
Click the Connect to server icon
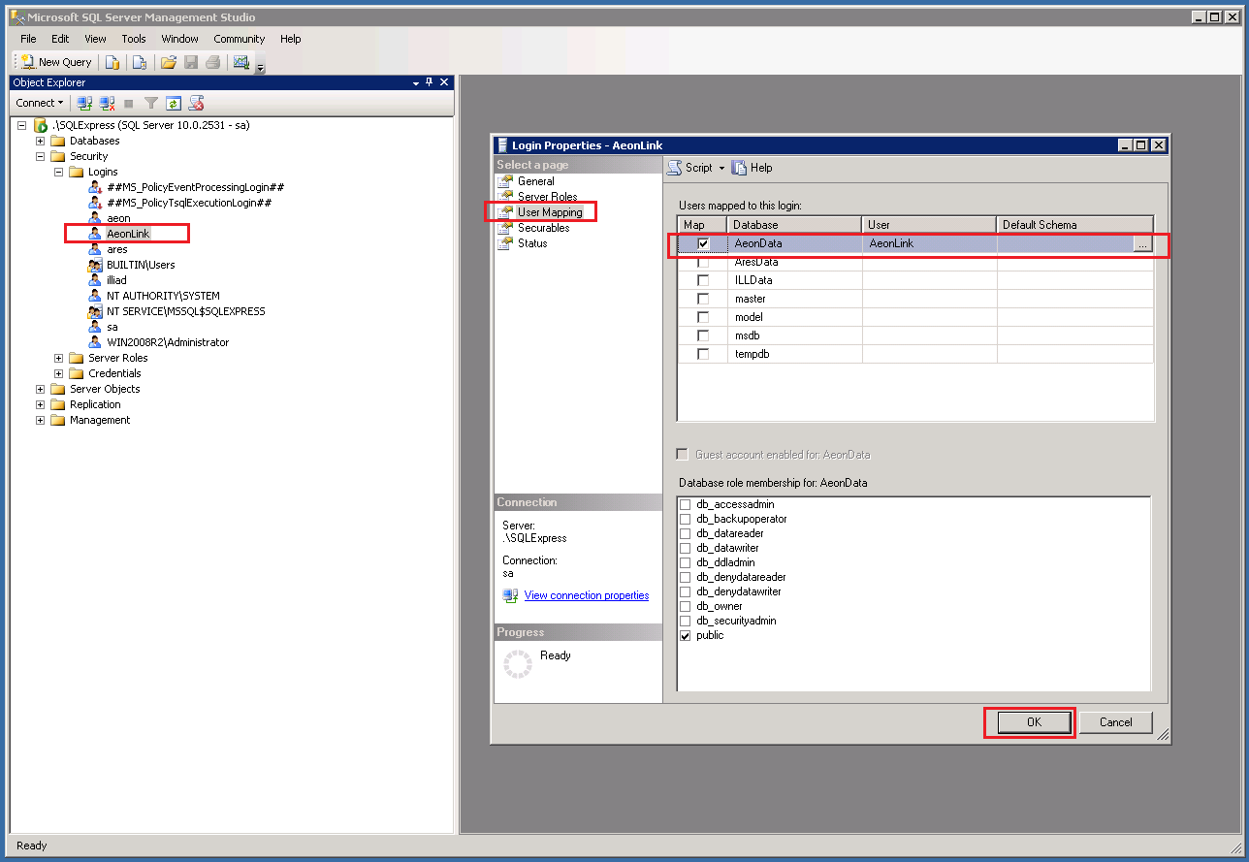point(85,103)
